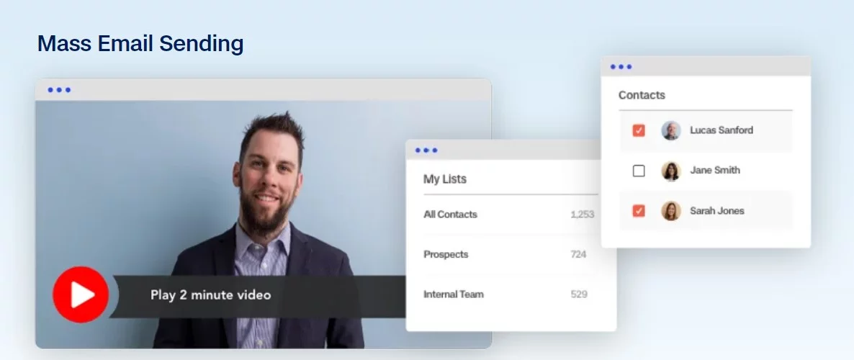Click the 1,253 count for All Contacts

583,215
